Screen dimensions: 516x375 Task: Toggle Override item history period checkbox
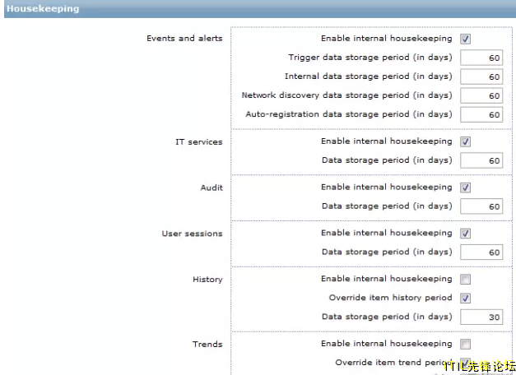pos(465,298)
